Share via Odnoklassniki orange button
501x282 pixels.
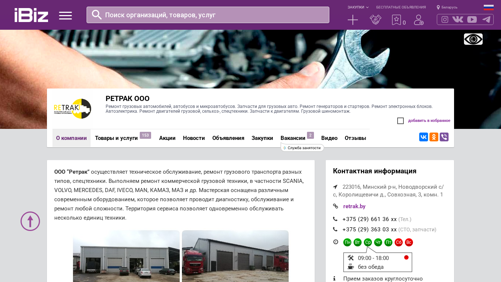(x=434, y=137)
